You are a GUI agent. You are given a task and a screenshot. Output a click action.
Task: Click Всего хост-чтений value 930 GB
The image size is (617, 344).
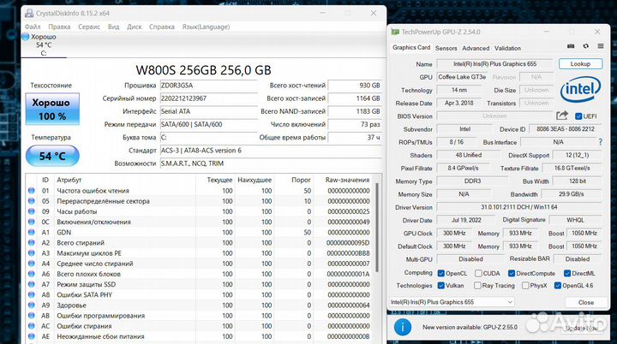pos(355,86)
